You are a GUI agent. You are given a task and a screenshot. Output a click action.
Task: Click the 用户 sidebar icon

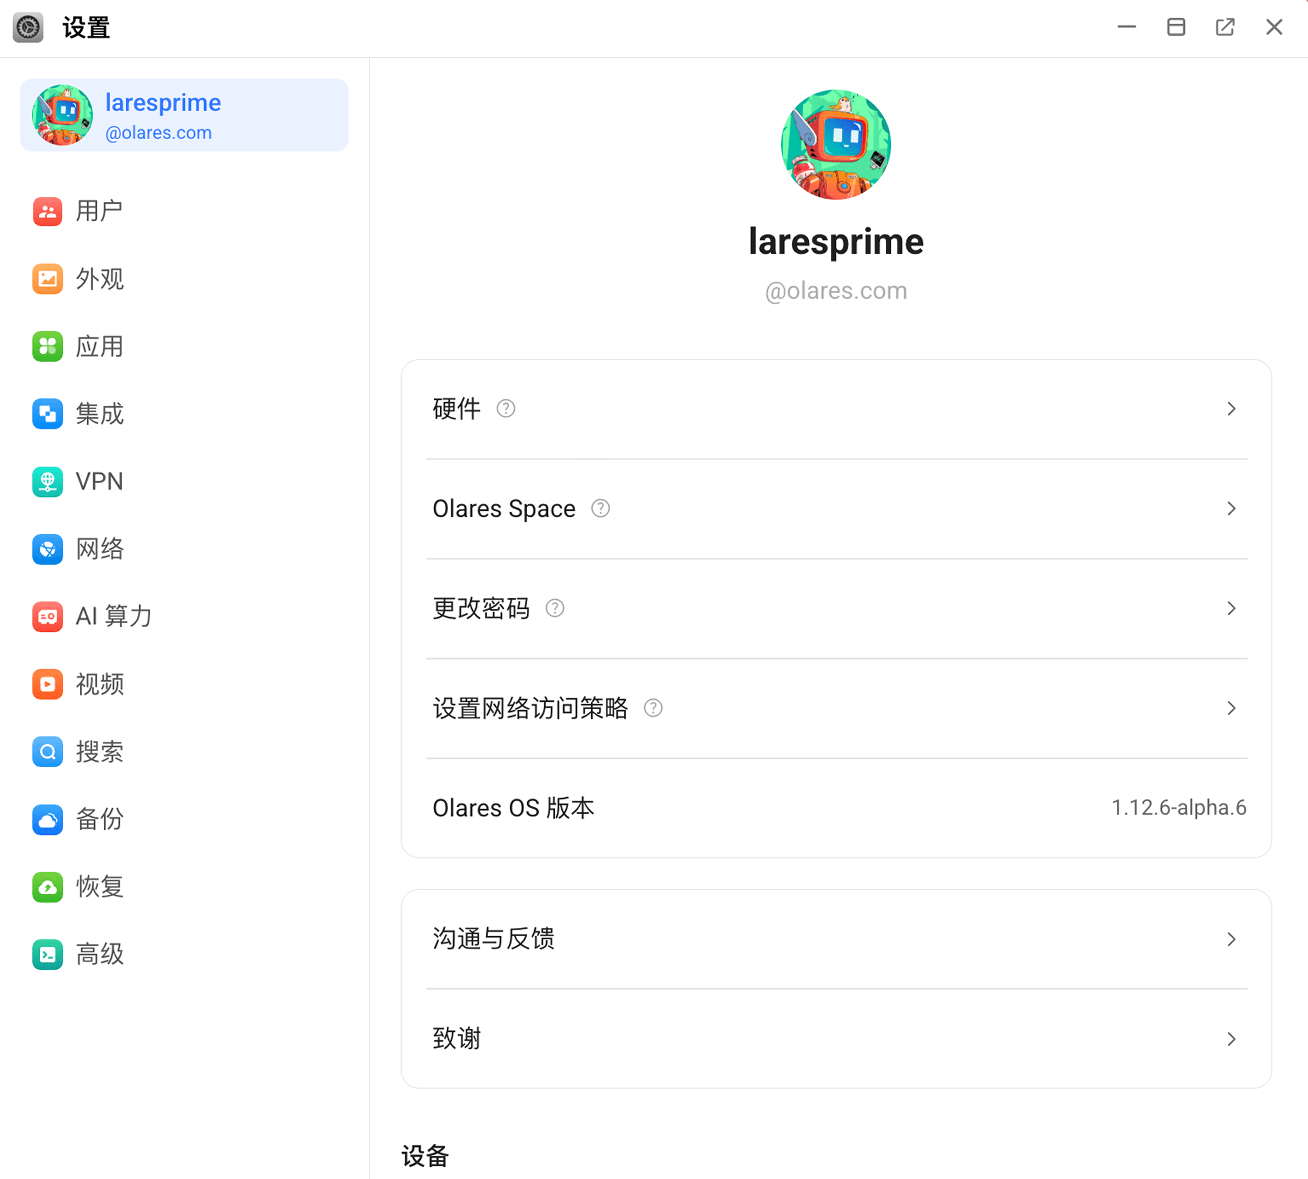coord(47,211)
